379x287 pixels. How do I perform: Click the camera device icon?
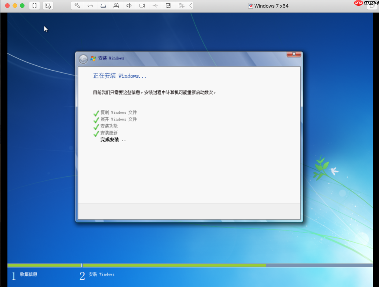pyautogui.click(x=142, y=6)
